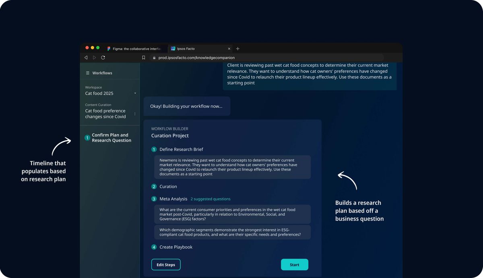The height and width of the screenshot is (278, 483).
Task: Click step 3 Meta Analysis
Action: coord(169,199)
